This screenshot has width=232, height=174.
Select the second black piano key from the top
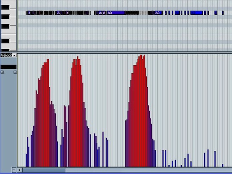click(5, 17)
